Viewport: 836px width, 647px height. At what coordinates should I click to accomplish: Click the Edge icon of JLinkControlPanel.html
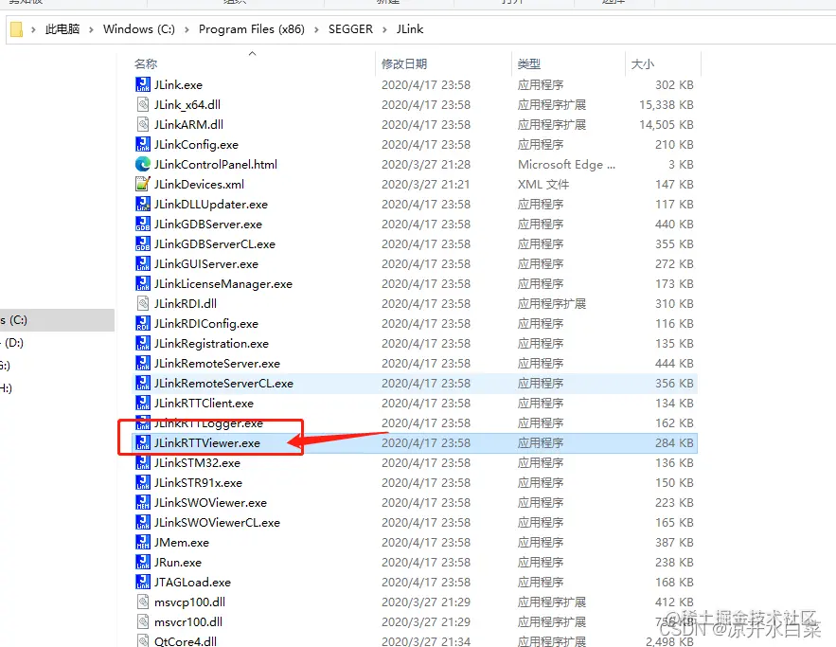pos(143,164)
